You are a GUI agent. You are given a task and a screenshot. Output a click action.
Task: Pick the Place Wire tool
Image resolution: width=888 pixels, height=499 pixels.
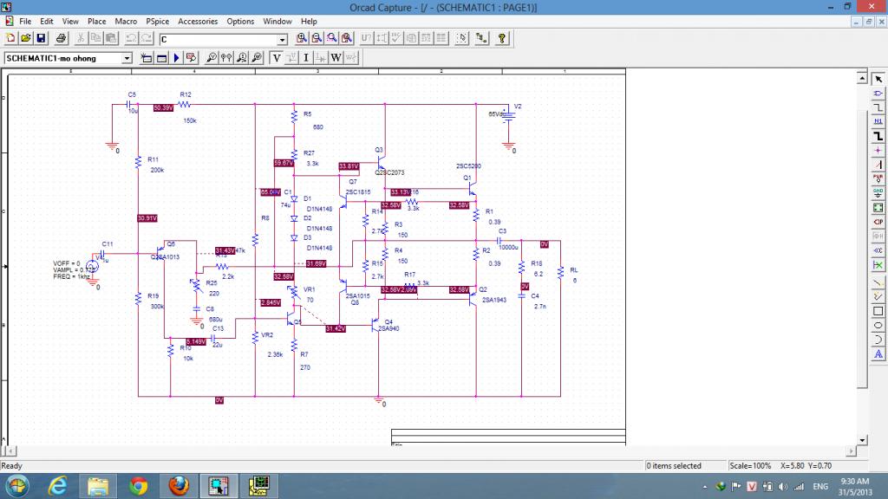tap(878, 107)
